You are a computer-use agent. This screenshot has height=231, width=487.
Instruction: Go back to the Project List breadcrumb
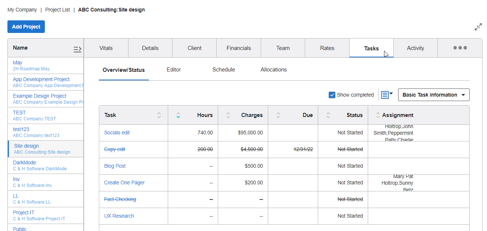[57, 10]
